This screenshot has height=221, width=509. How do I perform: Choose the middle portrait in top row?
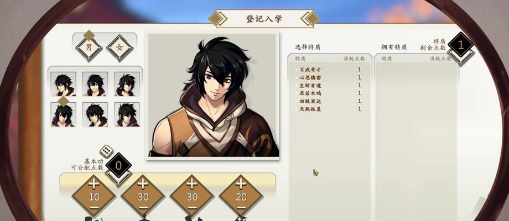[95, 84]
